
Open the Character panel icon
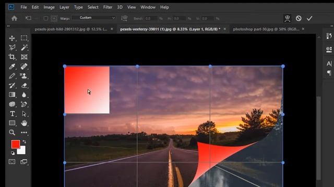tap(329, 63)
